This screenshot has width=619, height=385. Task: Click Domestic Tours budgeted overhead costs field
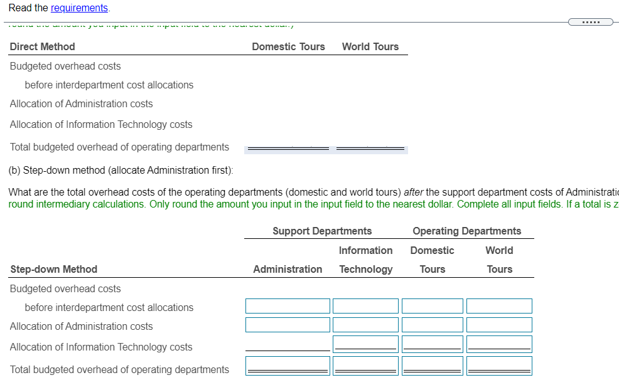coord(432,305)
